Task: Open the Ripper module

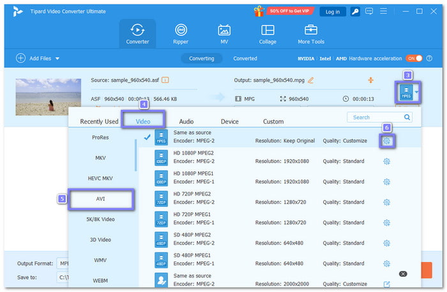Action: coord(181,34)
